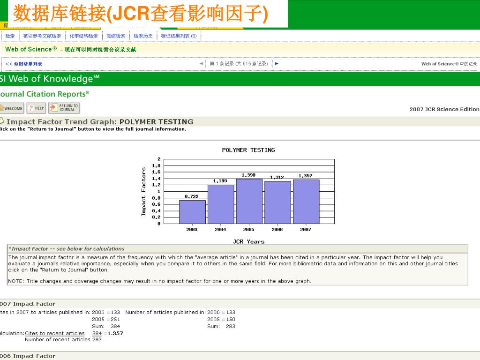
Task: Click 'Journal Citation Reports' heading
Action: (x=45, y=94)
